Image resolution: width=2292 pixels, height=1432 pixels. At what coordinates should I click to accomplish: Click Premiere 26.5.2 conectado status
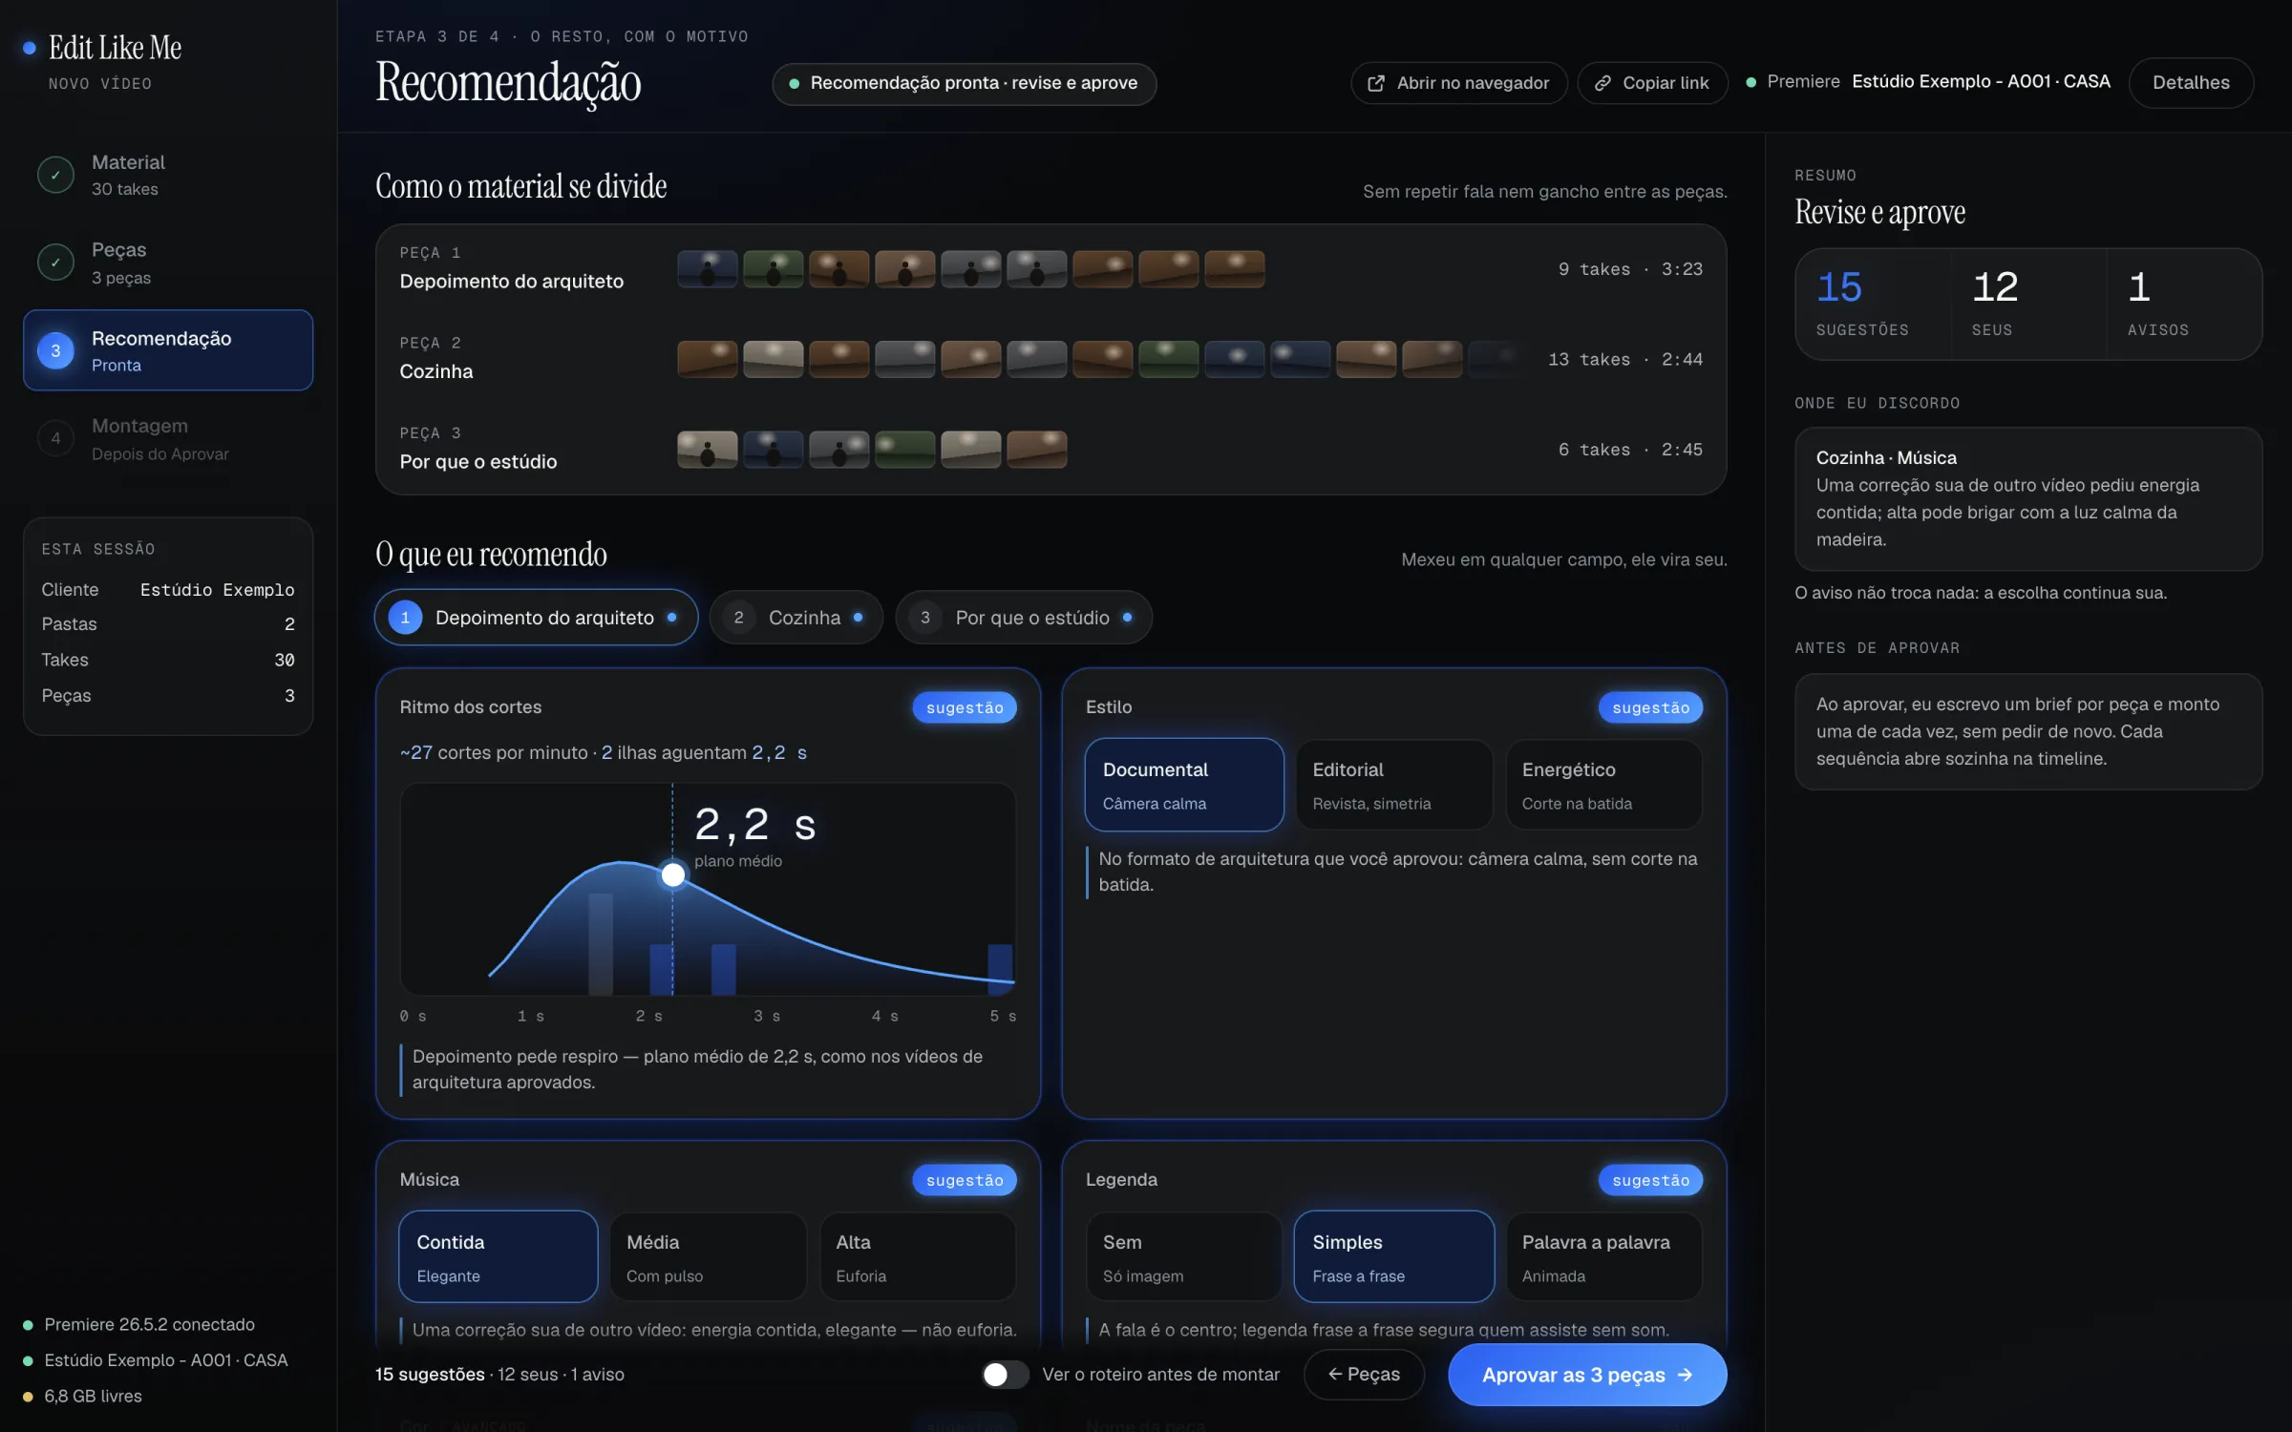click(x=139, y=1325)
